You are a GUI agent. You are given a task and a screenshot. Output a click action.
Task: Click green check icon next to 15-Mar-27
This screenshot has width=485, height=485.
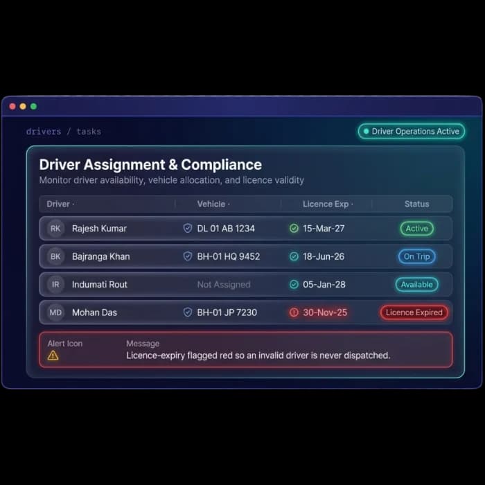click(x=294, y=229)
